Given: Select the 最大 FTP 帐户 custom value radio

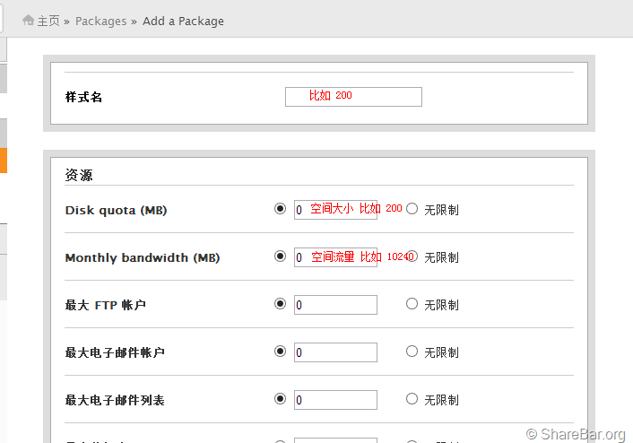Looking at the screenshot, I should (x=280, y=304).
